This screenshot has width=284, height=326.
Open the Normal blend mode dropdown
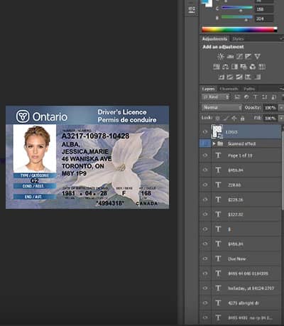click(222, 107)
